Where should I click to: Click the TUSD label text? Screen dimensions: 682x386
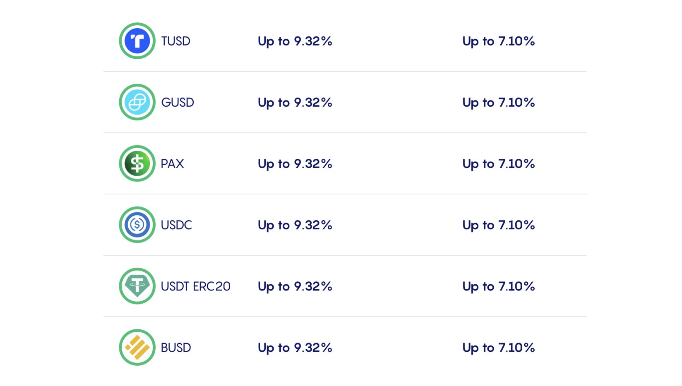[x=176, y=41]
